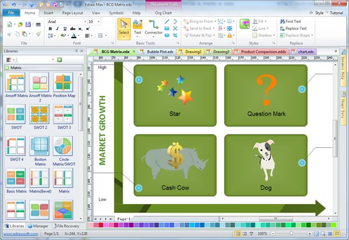The width and height of the screenshot is (349, 240).
Task: Click the Page-1 sheet tab
Action: (124, 219)
